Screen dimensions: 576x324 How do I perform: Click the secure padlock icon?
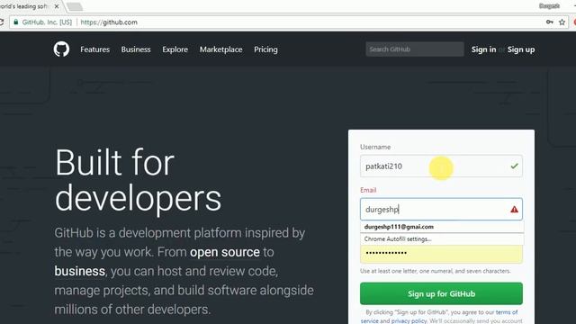coord(15,22)
